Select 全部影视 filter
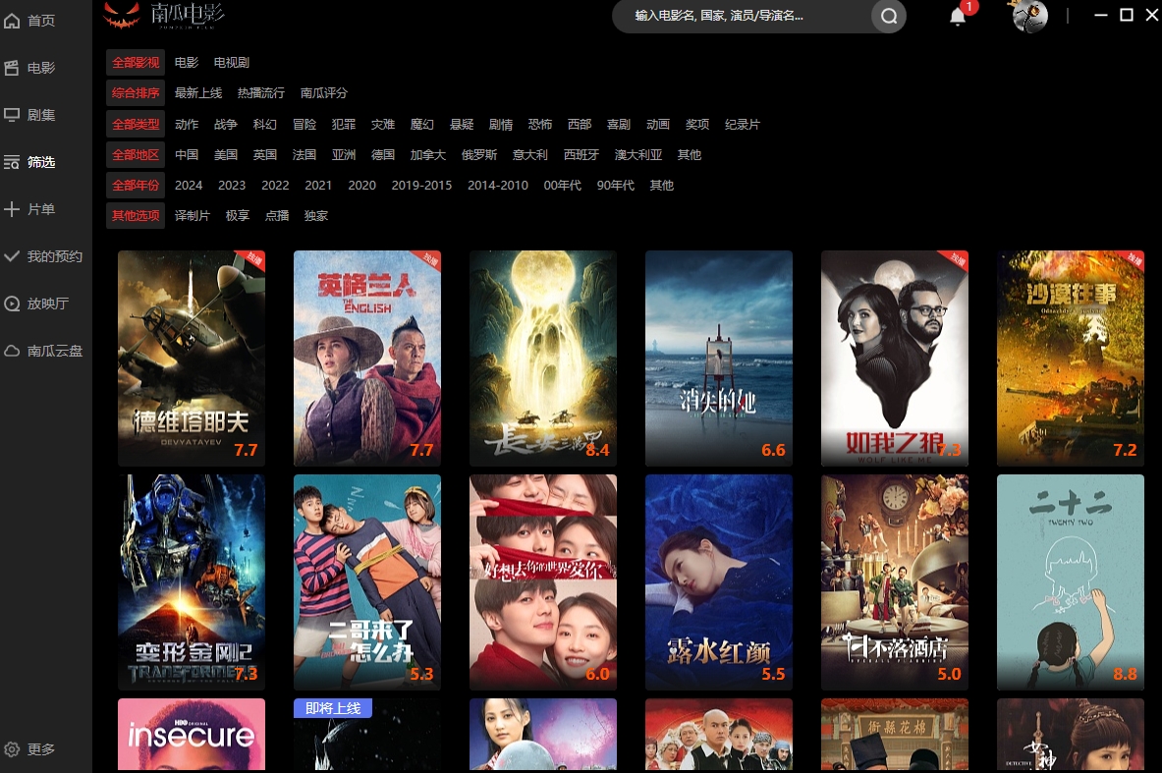Viewport: 1162px width, 773px height. 136,63
